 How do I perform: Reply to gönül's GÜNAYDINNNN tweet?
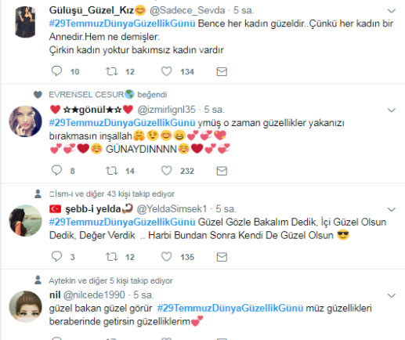[56, 171]
